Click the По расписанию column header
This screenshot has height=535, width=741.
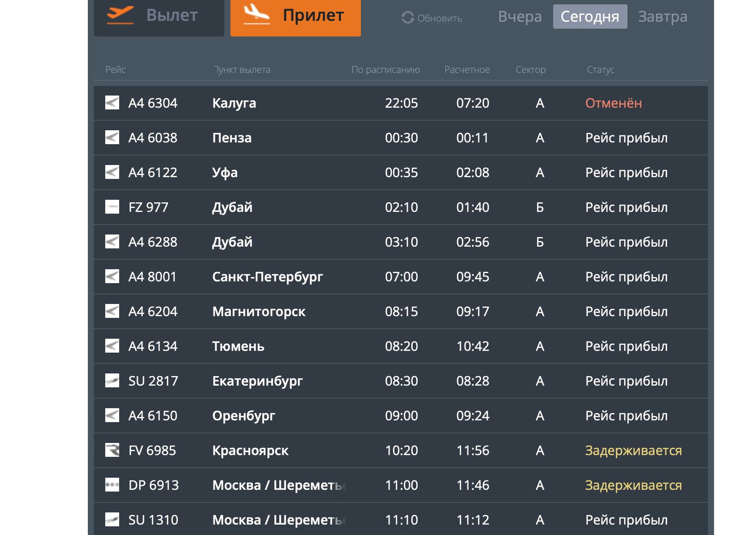[385, 69]
